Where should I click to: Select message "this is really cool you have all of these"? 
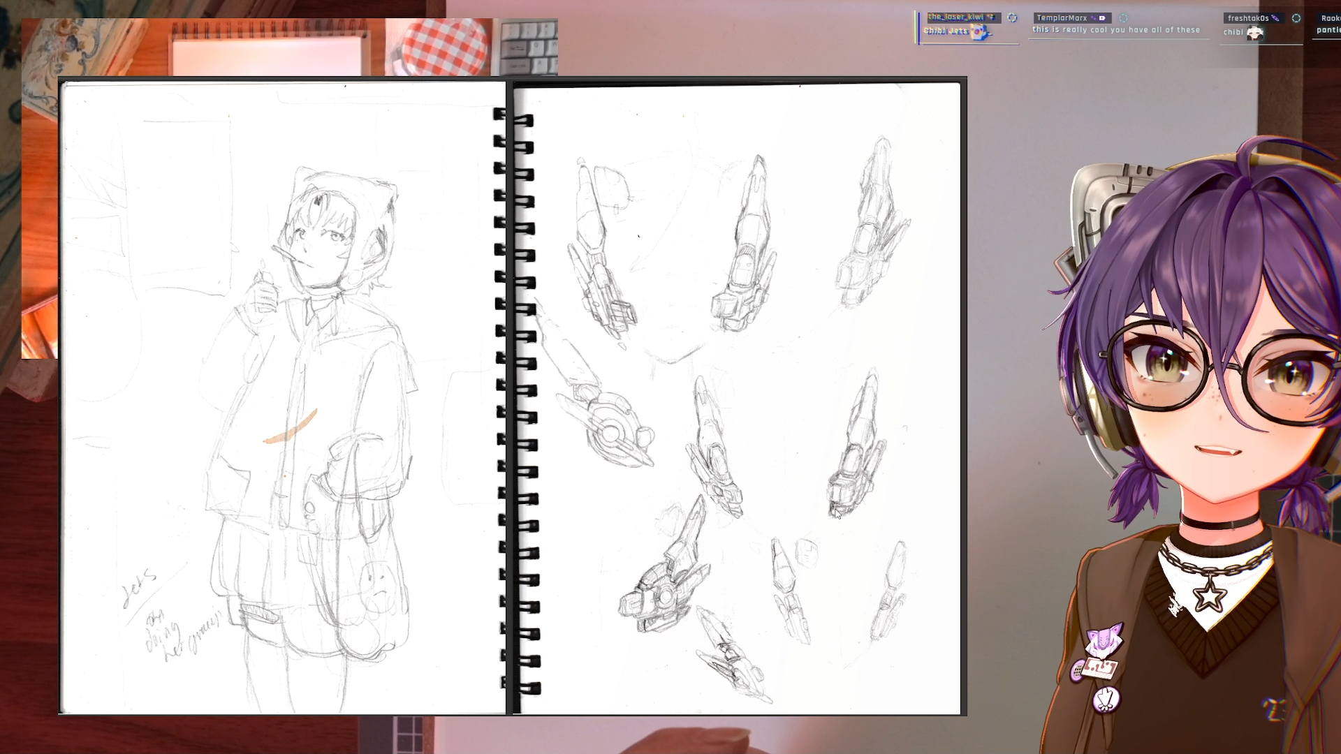[x=1116, y=30]
